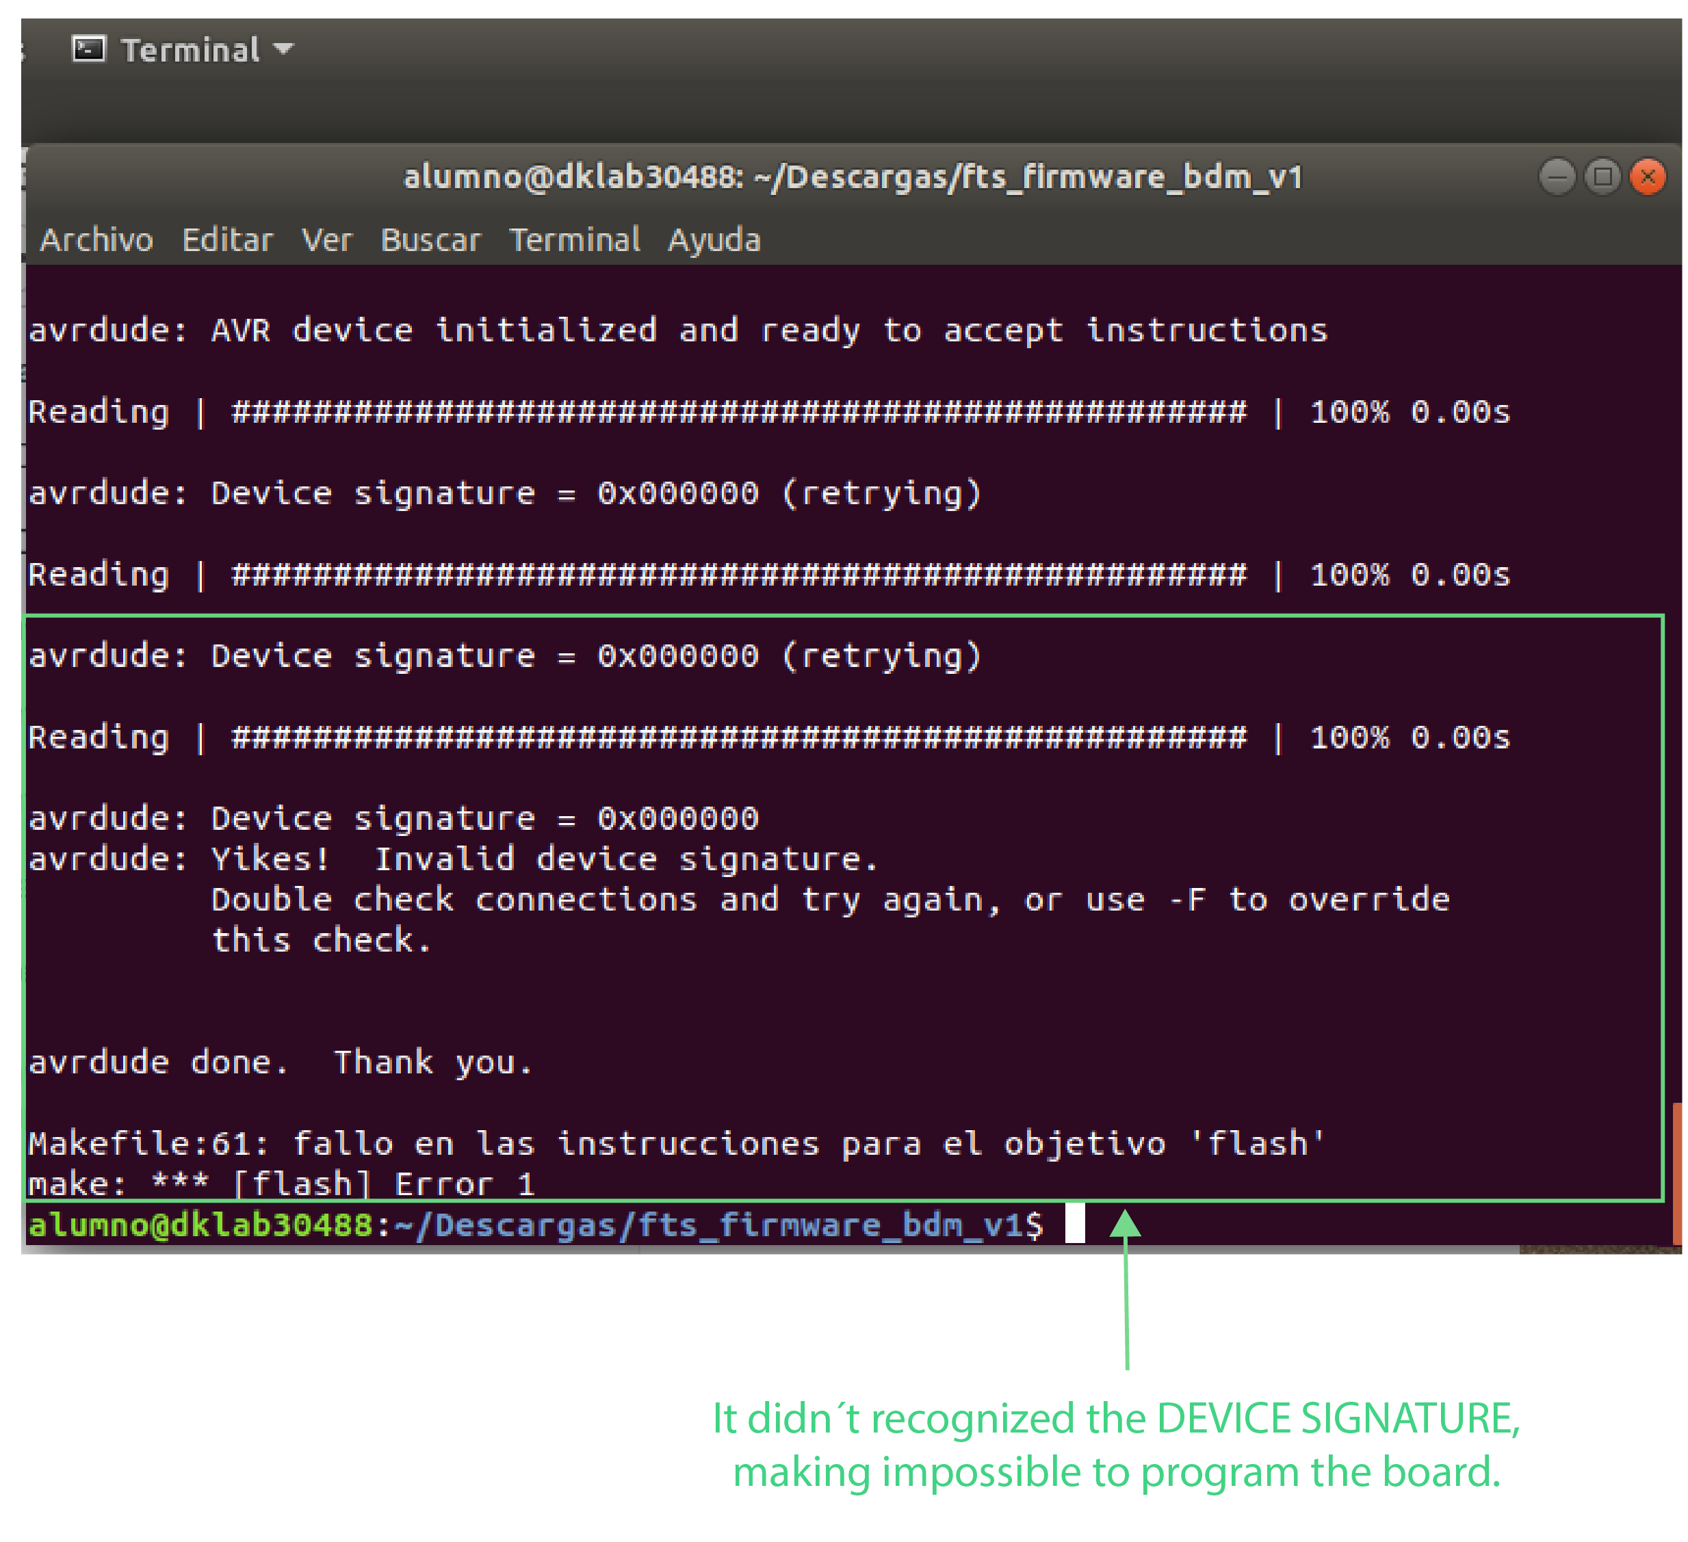Close the terminal window with red button
This screenshot has width=1688, height=1542.
pyautogui.click(x=1648, y=177)
